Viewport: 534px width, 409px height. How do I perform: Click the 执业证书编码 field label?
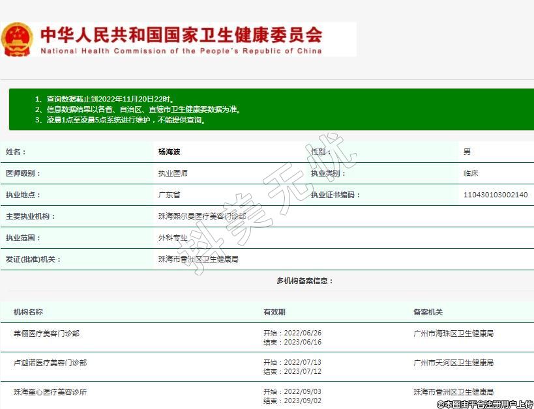tap(335, 195)
